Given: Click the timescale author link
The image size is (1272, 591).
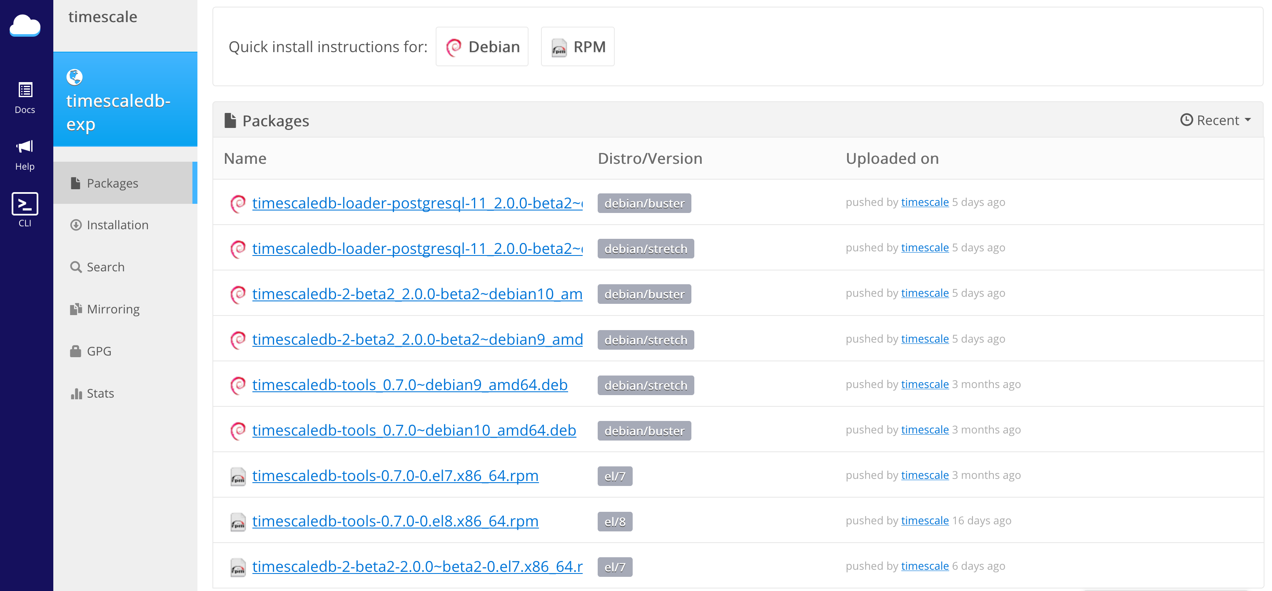Looking at the screenshot, I should 924,203.
